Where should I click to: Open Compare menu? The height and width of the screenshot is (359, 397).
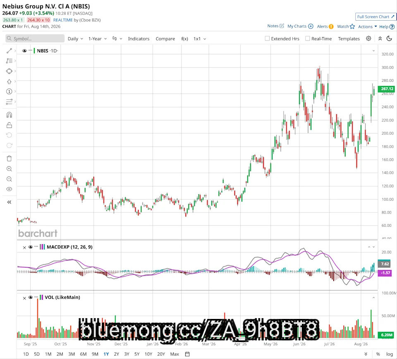(x=165, y=39)
